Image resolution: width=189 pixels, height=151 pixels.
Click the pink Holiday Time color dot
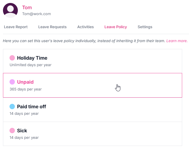[x=12, y=58]
